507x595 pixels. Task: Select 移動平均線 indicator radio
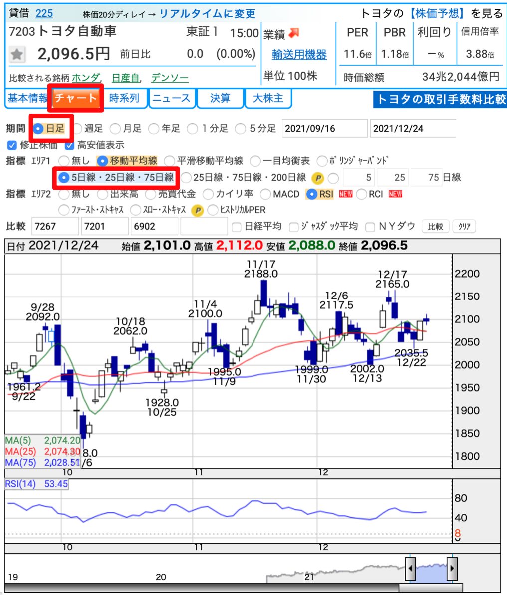(x=102, y=161)
